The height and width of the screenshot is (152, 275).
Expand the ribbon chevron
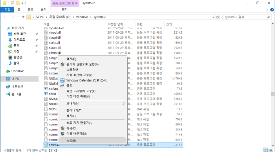pyautogui.click(x=267, y=10)
